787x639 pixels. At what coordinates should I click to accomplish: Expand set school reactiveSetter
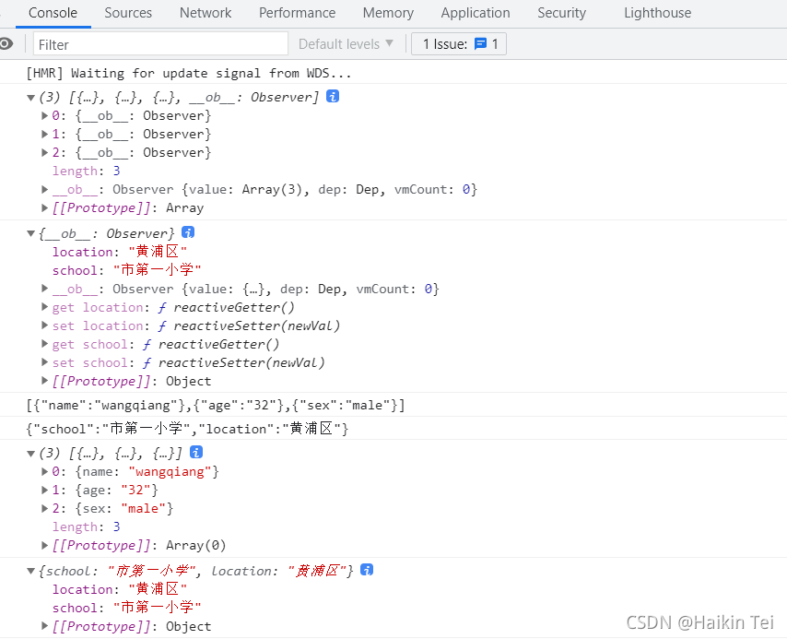click(x=44, y=362)
